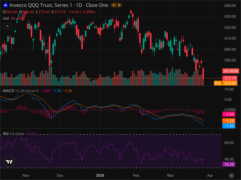Click the Invesco QQQ Trust, Series 1 title
The image size is (241, 180).
click(41, 5)
